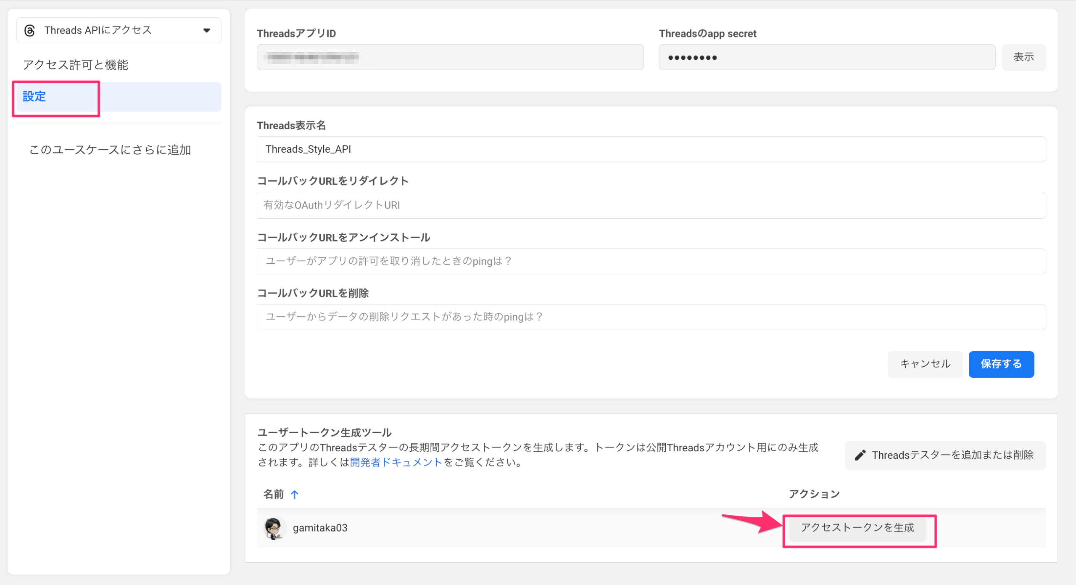
Task: Toggle sort arrow beside 名前 column
Action: [295, 495]
